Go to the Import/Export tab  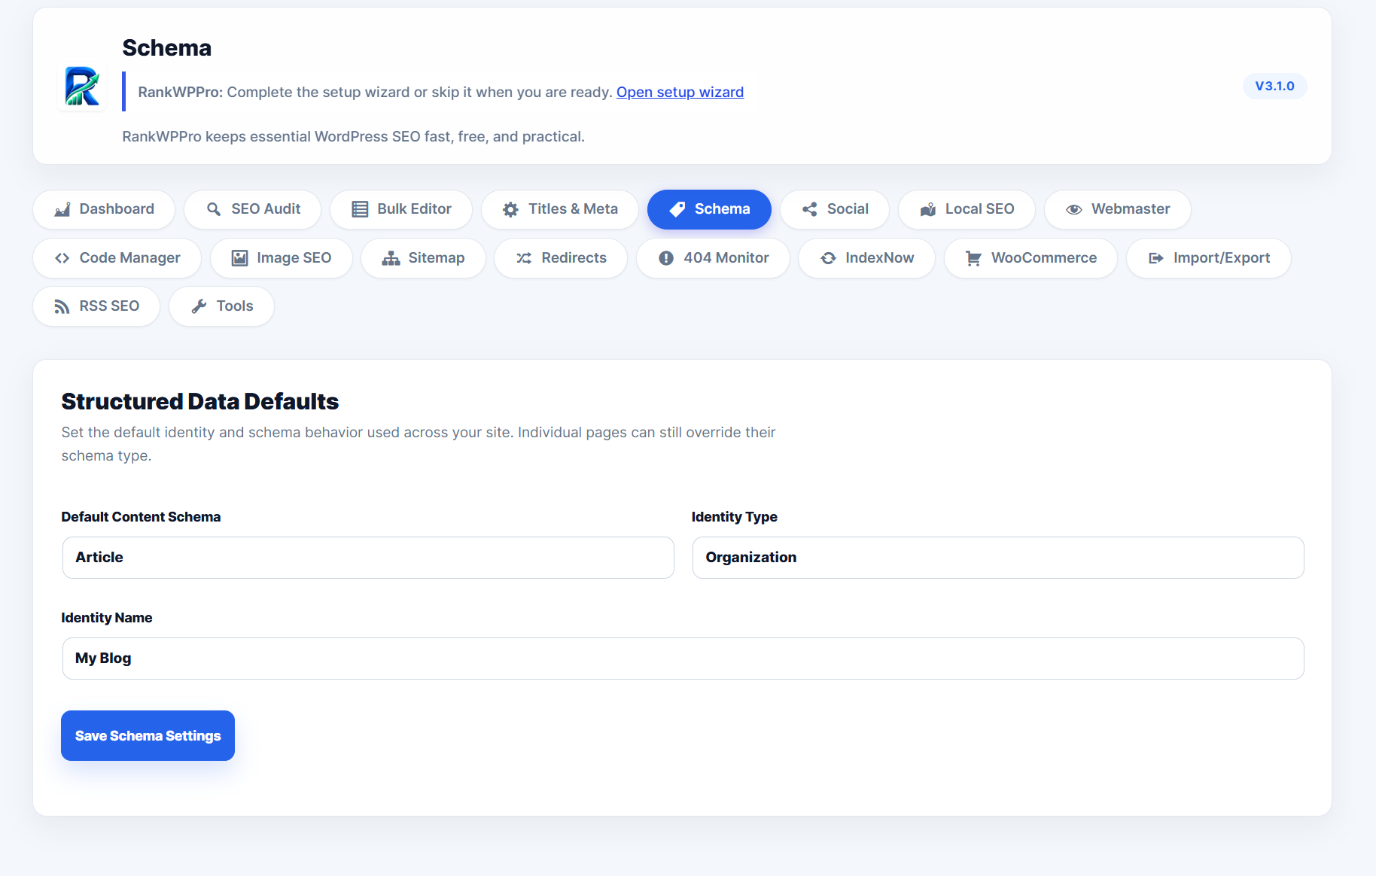[1209, 258]
